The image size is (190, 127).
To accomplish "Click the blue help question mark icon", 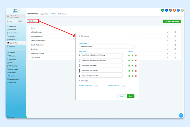I will click(x=178, y=10).
